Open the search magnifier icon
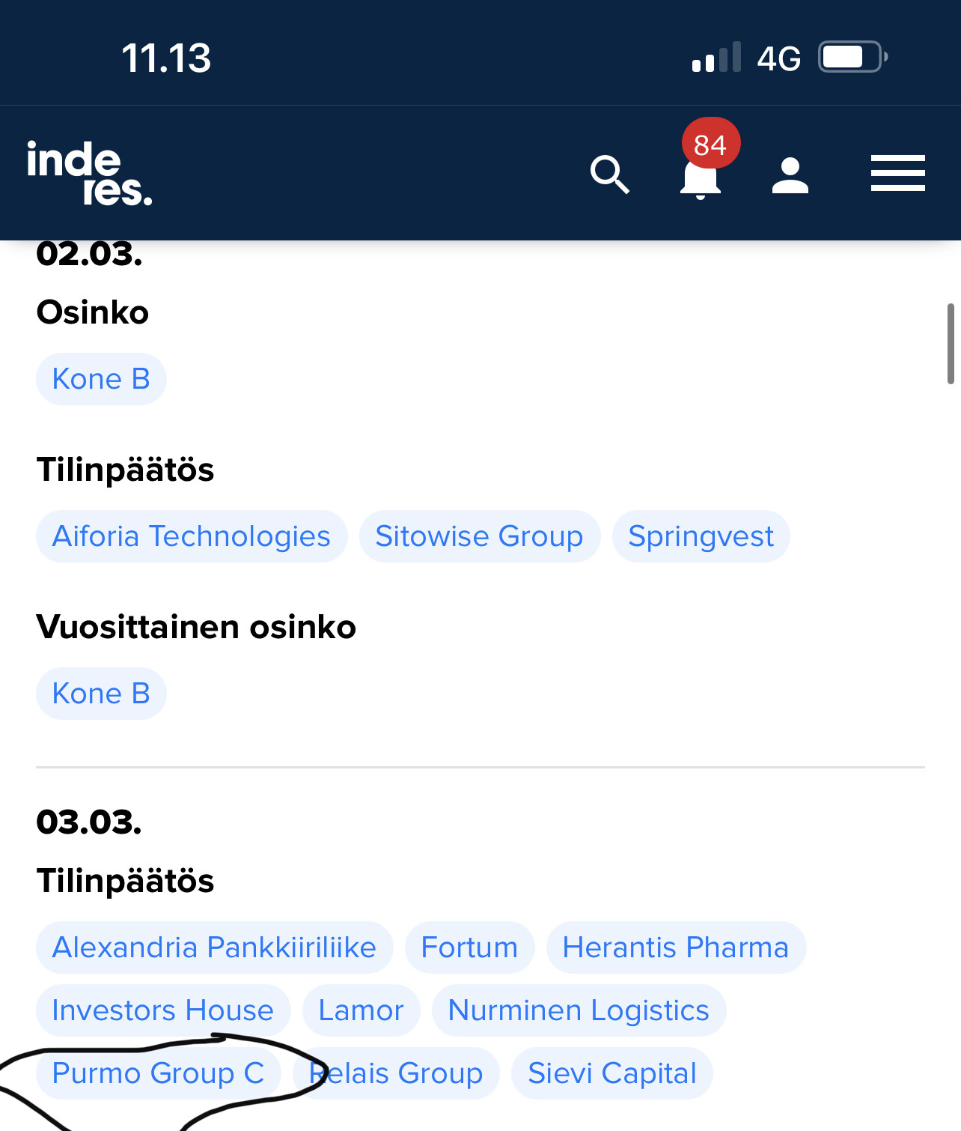Screen dimensions: 961x1131 tap(609, 175)
